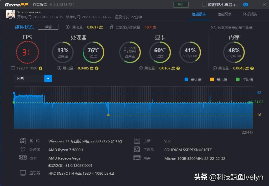
Task: Click the 系统 system info icon
Action: click(x=23, y=141)
